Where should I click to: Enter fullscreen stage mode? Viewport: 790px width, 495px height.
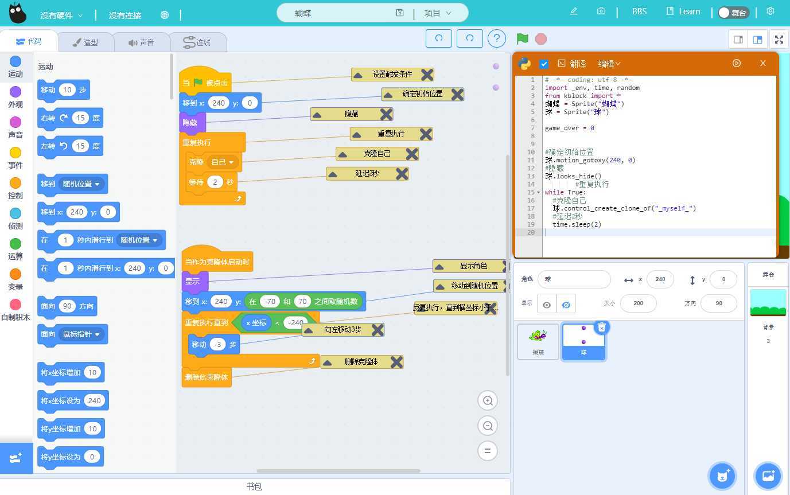[779, 40]
